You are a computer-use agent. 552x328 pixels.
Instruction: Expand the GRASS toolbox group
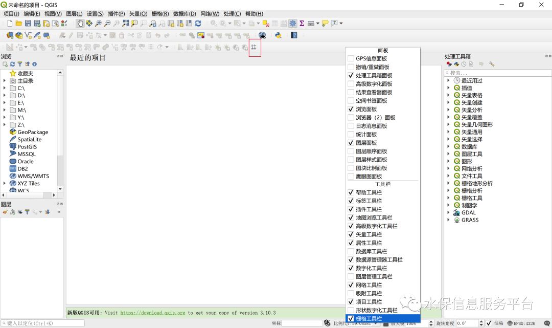pyautogui.click(x=449, y=220)
